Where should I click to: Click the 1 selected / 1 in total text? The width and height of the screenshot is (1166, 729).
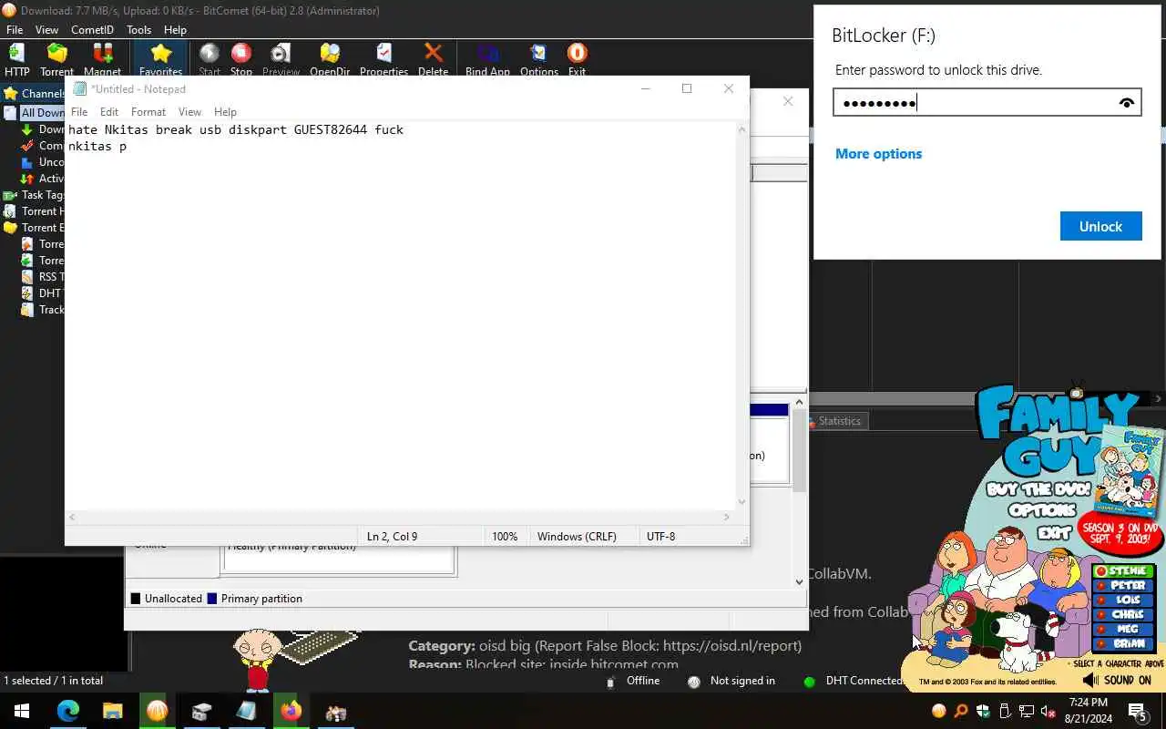tap(54, 681)
